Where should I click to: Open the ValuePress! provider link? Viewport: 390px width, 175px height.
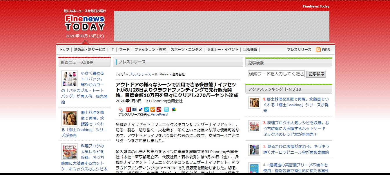coord(159,114)
